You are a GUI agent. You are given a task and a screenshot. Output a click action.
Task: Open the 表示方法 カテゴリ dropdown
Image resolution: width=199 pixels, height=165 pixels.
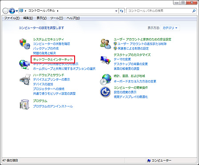click(x=170, y=28)
